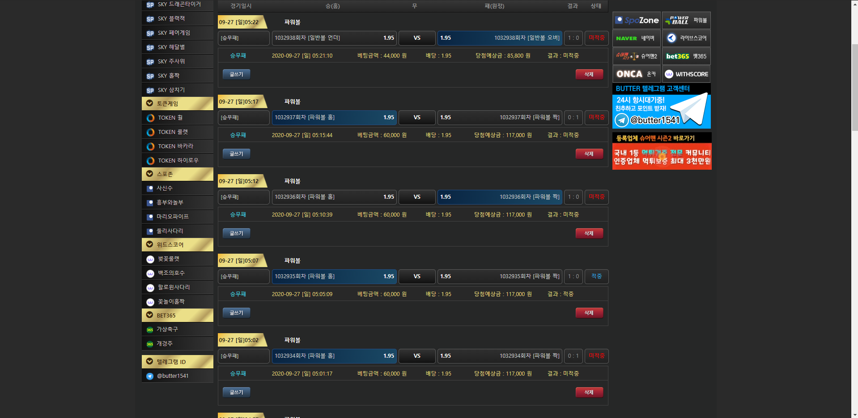
Task: Delete the 05:22 bet with 삭제 button
Action: [589, 75]
